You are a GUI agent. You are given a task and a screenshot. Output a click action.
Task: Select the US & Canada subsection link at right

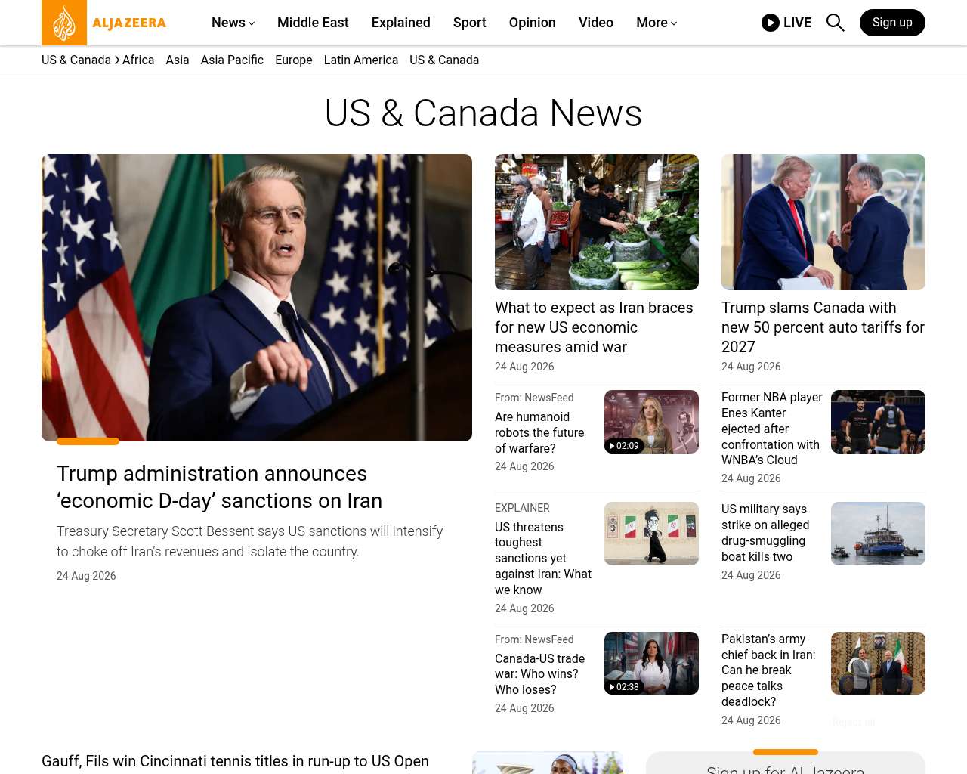coord(444,60)
